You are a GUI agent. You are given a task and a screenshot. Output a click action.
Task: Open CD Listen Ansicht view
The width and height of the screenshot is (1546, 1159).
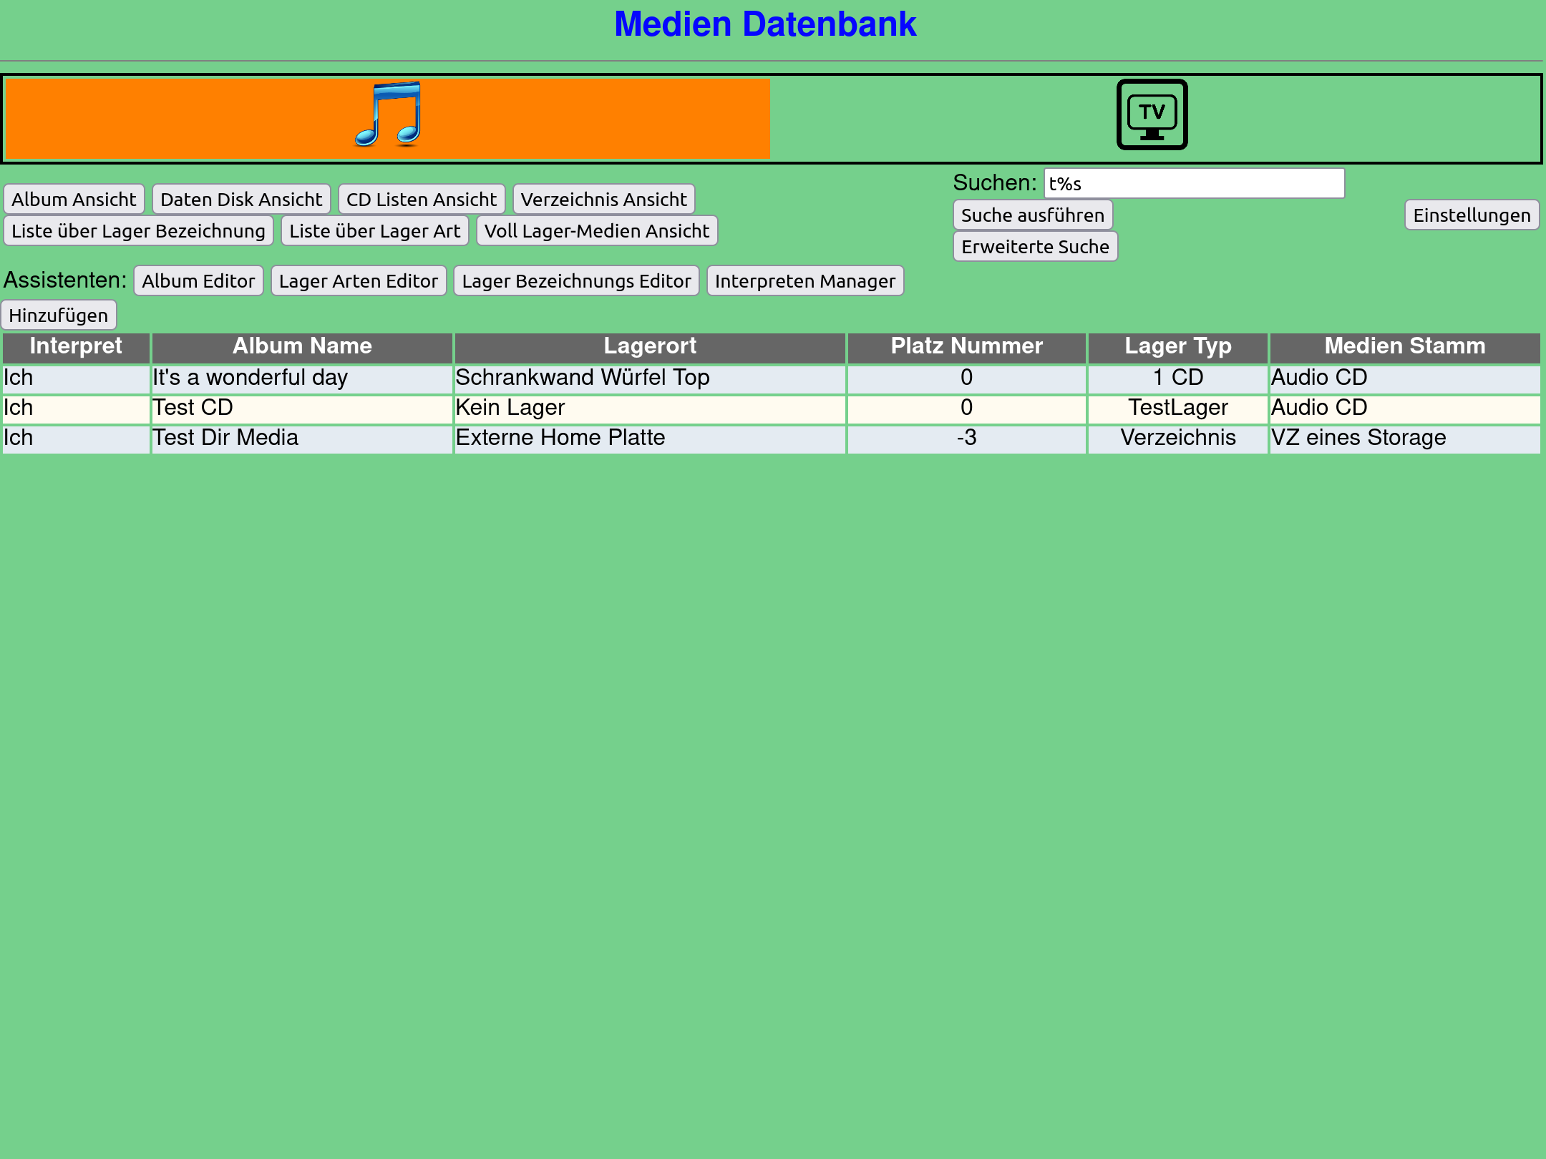coord(422,200)
